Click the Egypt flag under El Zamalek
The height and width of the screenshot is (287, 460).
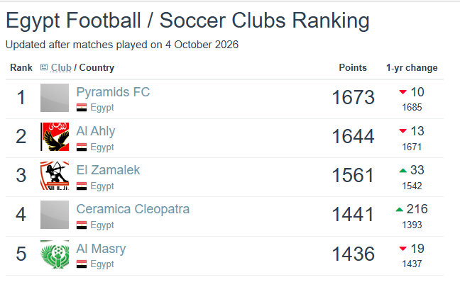82,186
